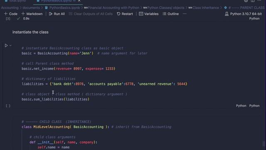Screen dimensions: 266x150
Task: Click the '# dictionary of liabilities' comment
Action: pos(48,79)
